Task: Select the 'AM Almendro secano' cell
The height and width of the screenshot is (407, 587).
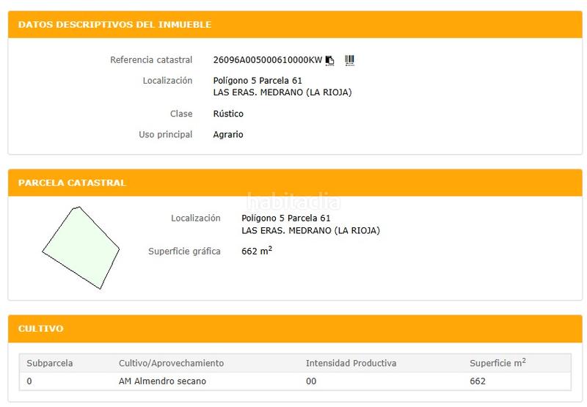Action: coord(162,381)
